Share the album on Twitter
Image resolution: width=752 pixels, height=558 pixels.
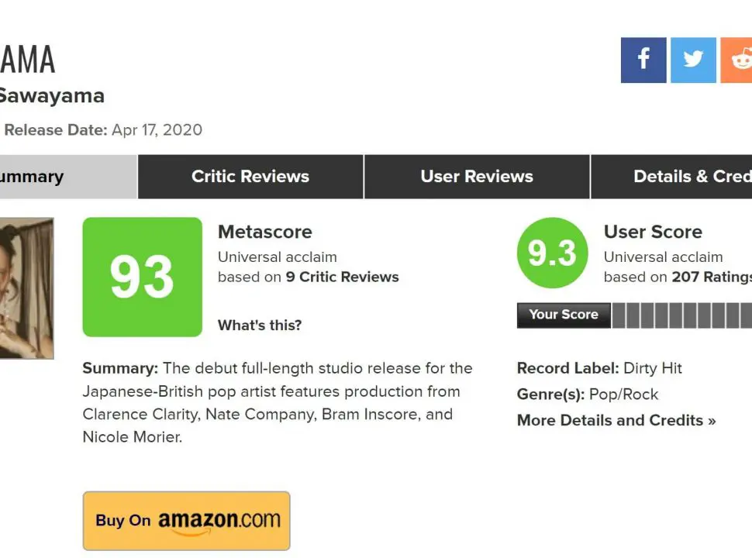(x=693, y=60)
